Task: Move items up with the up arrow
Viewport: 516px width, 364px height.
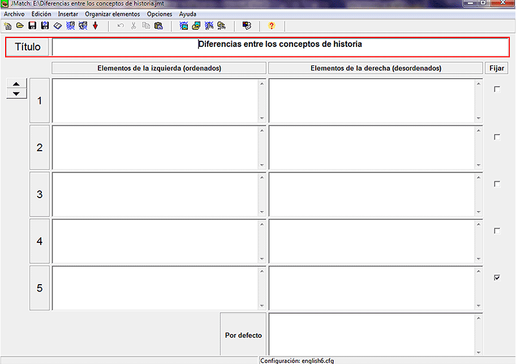Action: [16, 84]
